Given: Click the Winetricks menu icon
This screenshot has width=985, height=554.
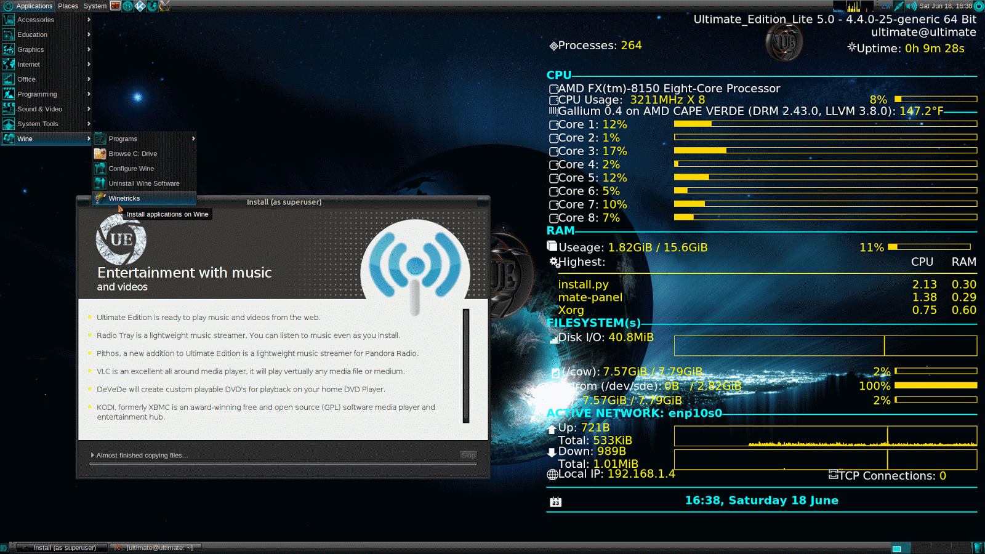Looking at the screenshot, I should pyautogui.click(x=100, y=198).
